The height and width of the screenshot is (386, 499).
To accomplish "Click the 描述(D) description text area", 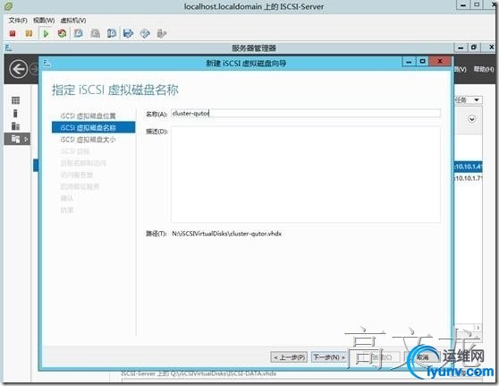I will point(306,175).
